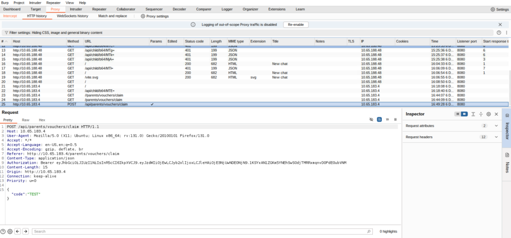Expand the Request attributes section
This screenshot has width=511, height=238.
(496, 126)
